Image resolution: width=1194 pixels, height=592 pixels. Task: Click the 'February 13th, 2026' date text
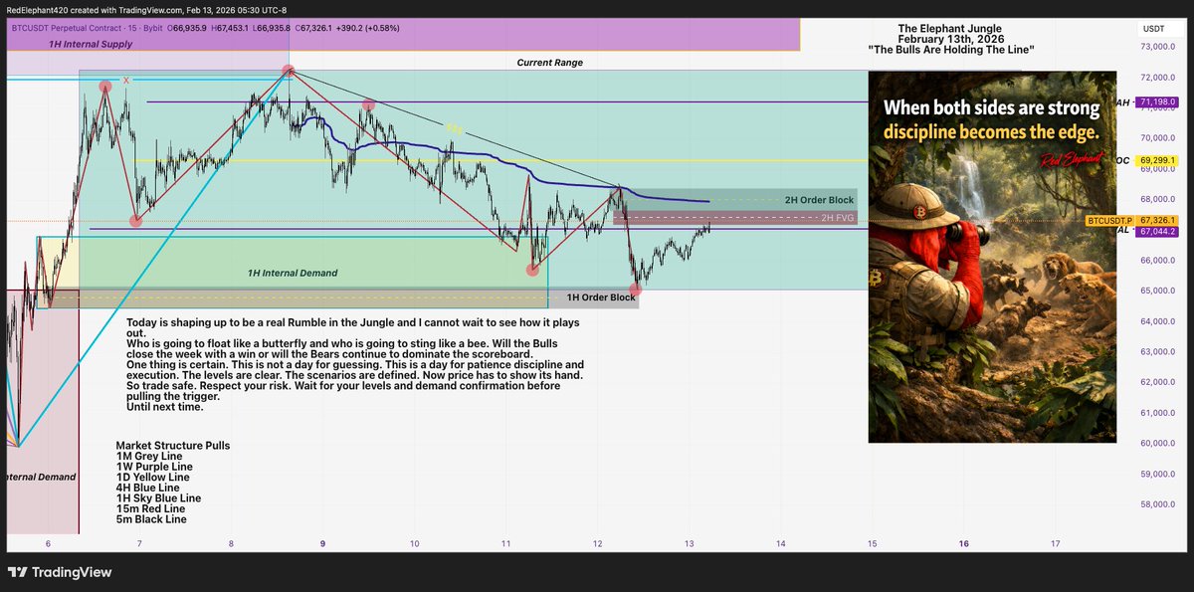950,39
